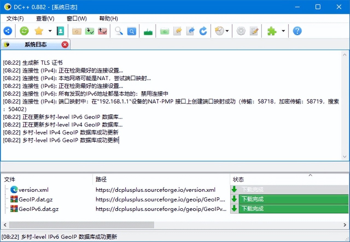Click green download arrow in GeoIPv6.dat.gz row
This screenshot has width=350, height=242.
coord(234,208)
